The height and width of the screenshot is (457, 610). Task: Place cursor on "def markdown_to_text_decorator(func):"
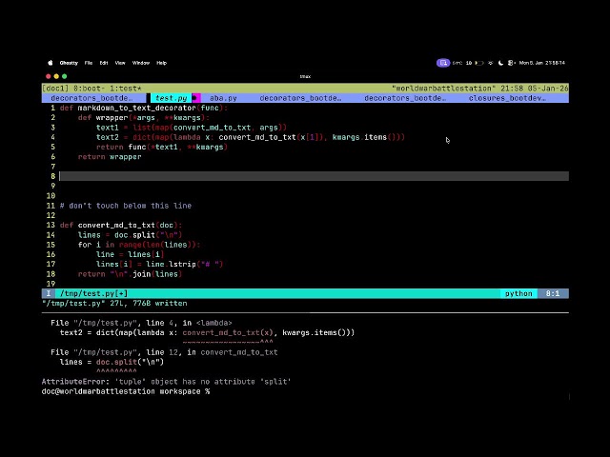[144, 108]
